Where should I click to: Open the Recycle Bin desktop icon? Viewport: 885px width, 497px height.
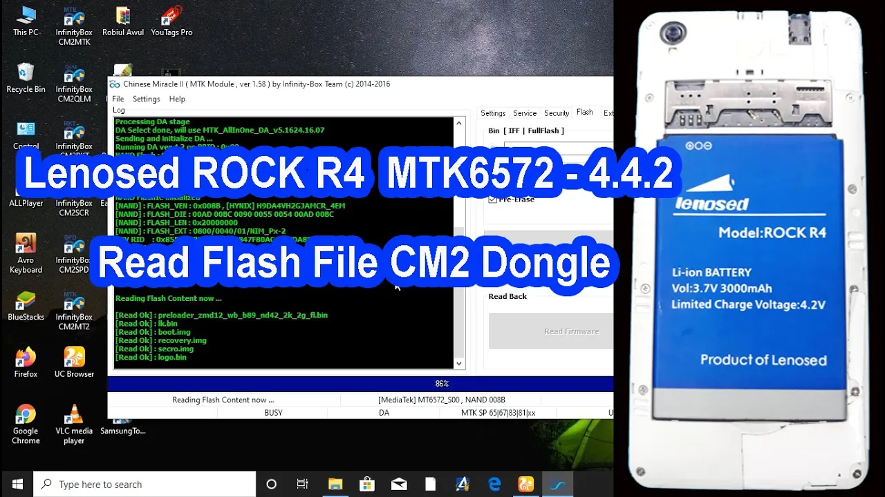(26, 78)
